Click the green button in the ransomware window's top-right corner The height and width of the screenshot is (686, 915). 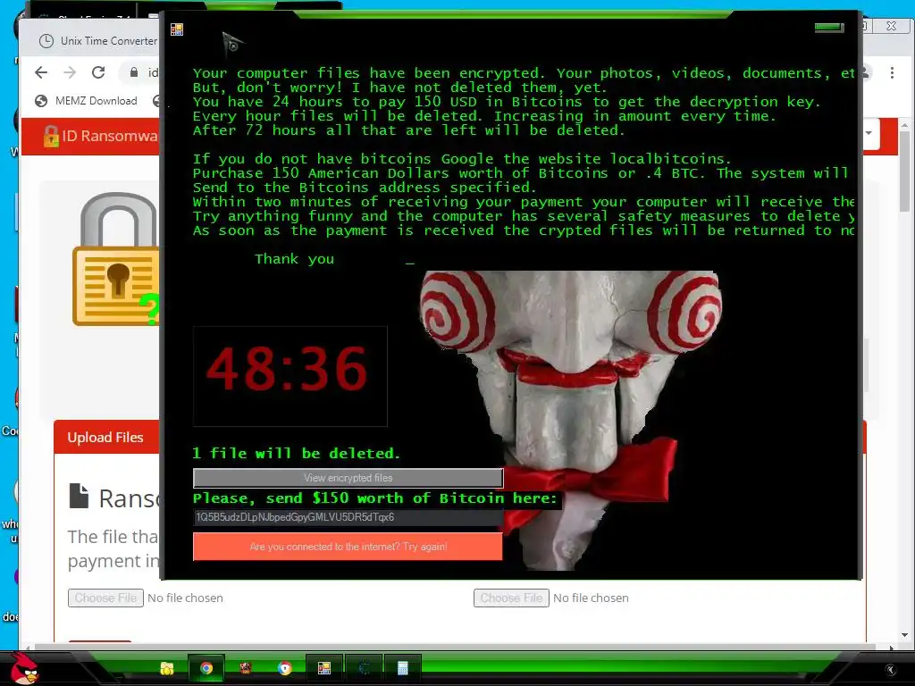[829, 27]
